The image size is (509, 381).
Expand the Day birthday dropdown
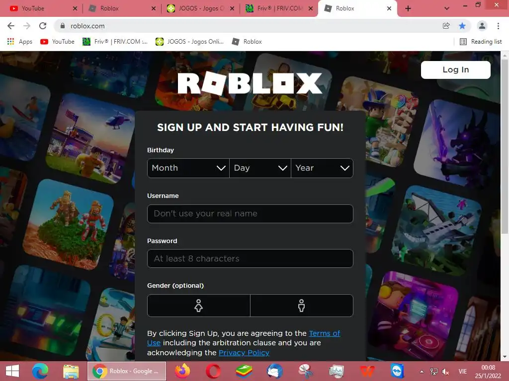click(260, 168)
